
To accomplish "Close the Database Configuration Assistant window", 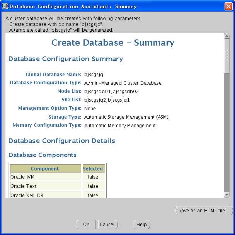I will pyautogui.click(x=228, y=7).
